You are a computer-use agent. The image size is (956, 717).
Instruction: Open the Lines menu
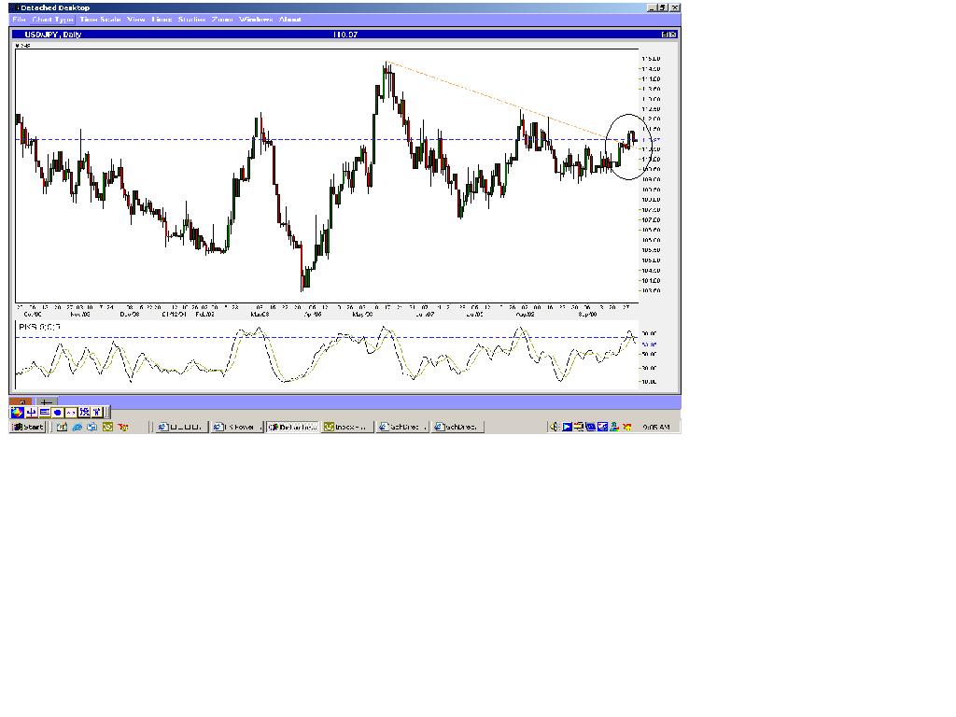tap(162, 20)
